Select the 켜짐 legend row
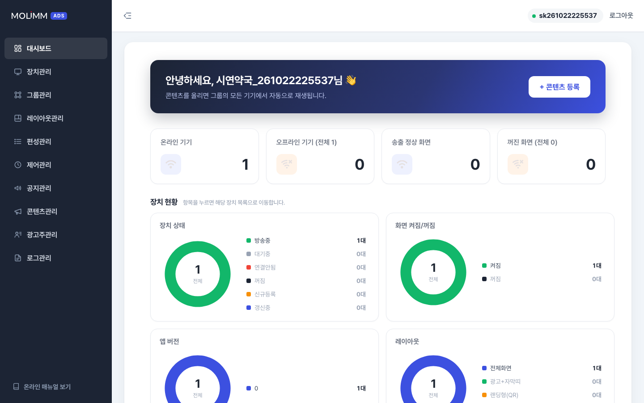Image resolution: width=644 pixels, height=403 pixels. (542, 266)
